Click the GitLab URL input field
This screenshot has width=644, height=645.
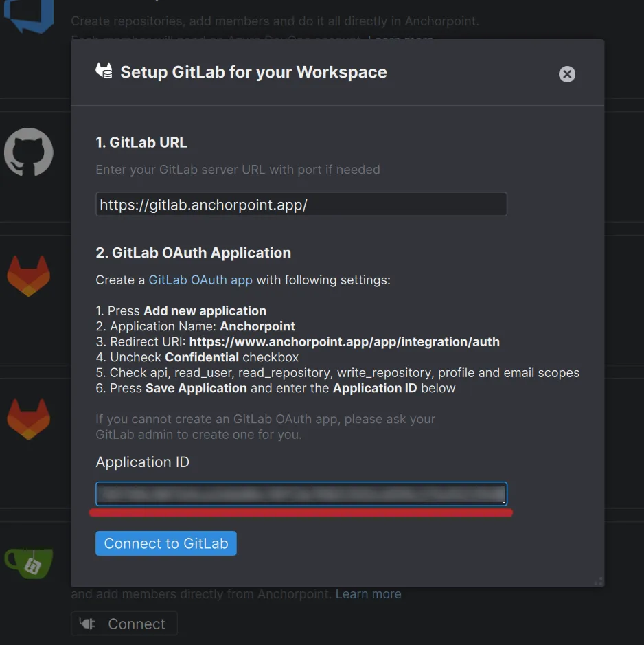click(x=301, y=204)
